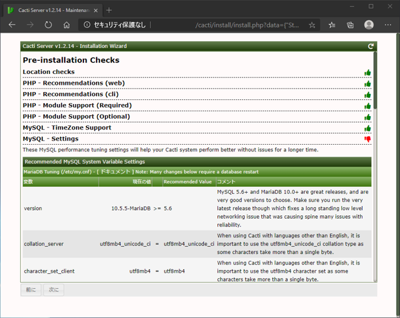Click recommended value 5.6 for version

tap(168, 209)
